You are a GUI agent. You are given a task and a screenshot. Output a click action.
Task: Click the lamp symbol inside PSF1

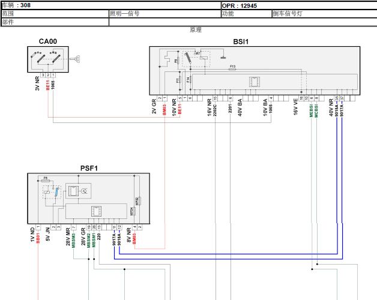[84, 191]
